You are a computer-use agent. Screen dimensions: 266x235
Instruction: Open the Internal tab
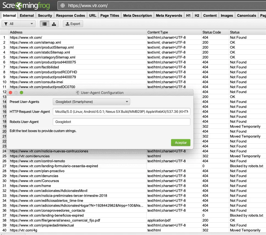pyautogui.click(x=9, y=15)
